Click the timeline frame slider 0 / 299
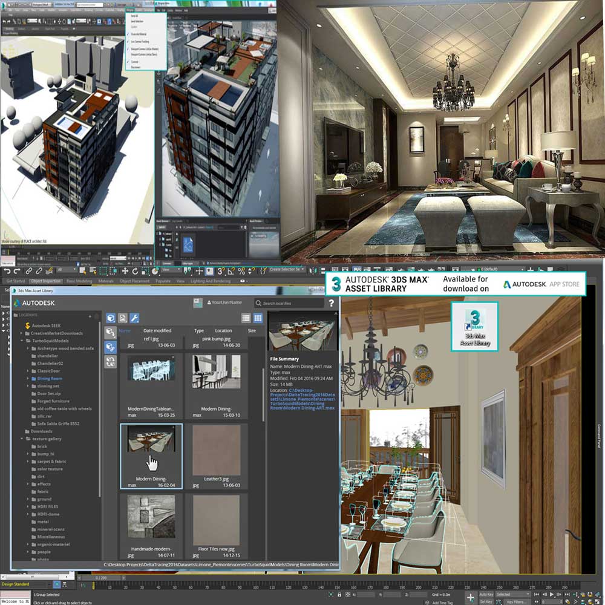Image resolution: width=605 pixels, height=605 pixels. coord(100,578)
